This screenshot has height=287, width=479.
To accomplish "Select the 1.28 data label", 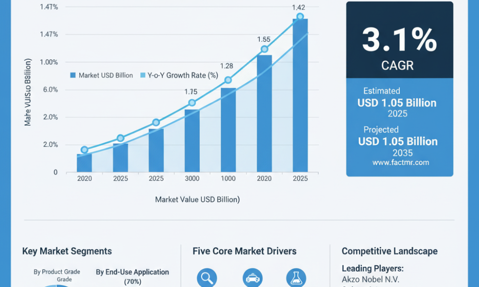I will [x=227, y=66].
